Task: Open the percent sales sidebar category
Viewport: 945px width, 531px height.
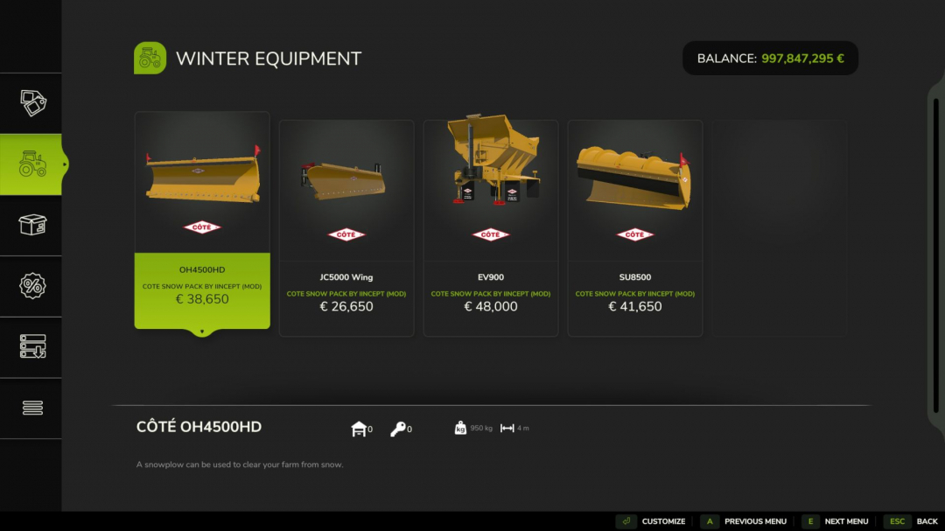Action: click(x=32, y=286)
